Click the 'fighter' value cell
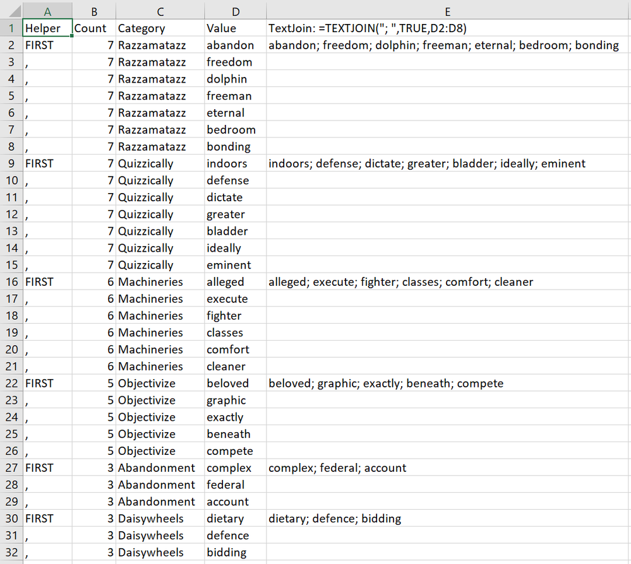This screenshot has height=564, width=631. [x=236, y=315]
